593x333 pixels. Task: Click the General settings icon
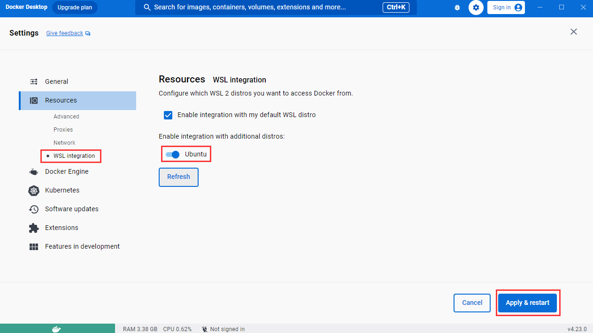34,81
